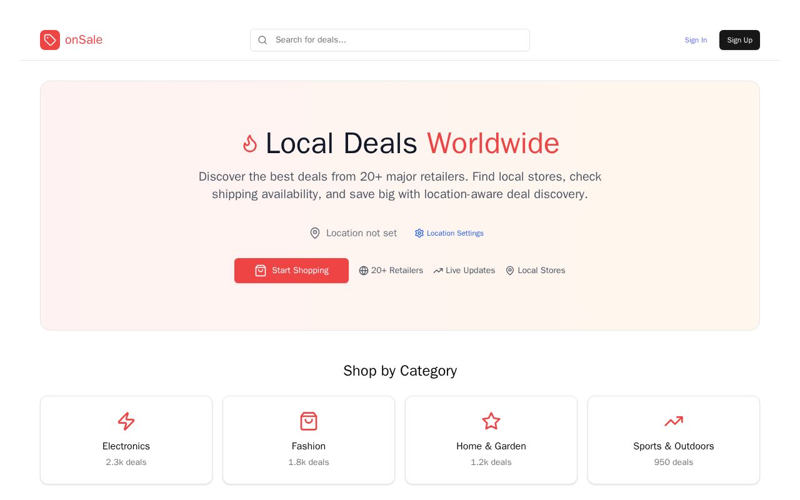Click the '2.3k deals' count text
800x500 pixels.
pos(126,462)
